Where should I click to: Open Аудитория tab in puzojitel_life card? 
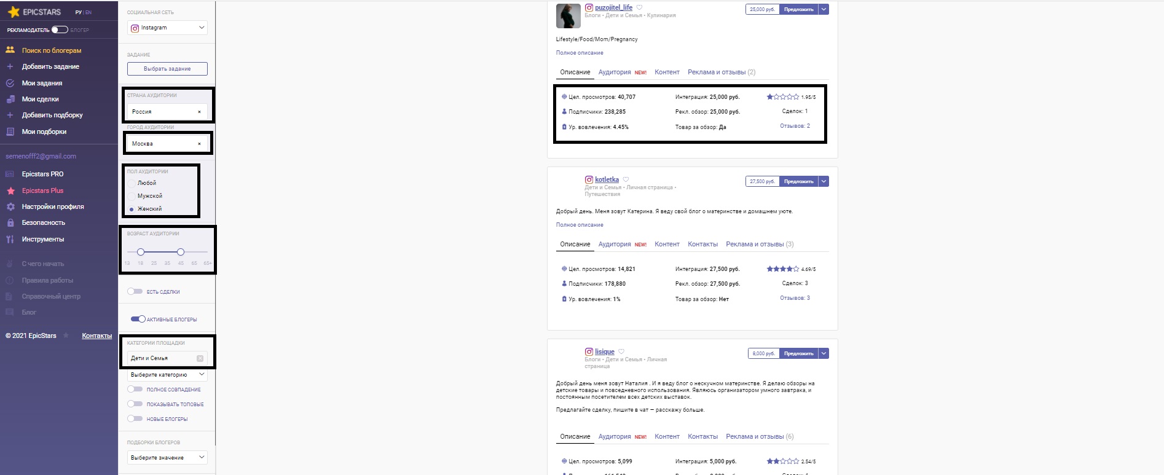[615, 72]
